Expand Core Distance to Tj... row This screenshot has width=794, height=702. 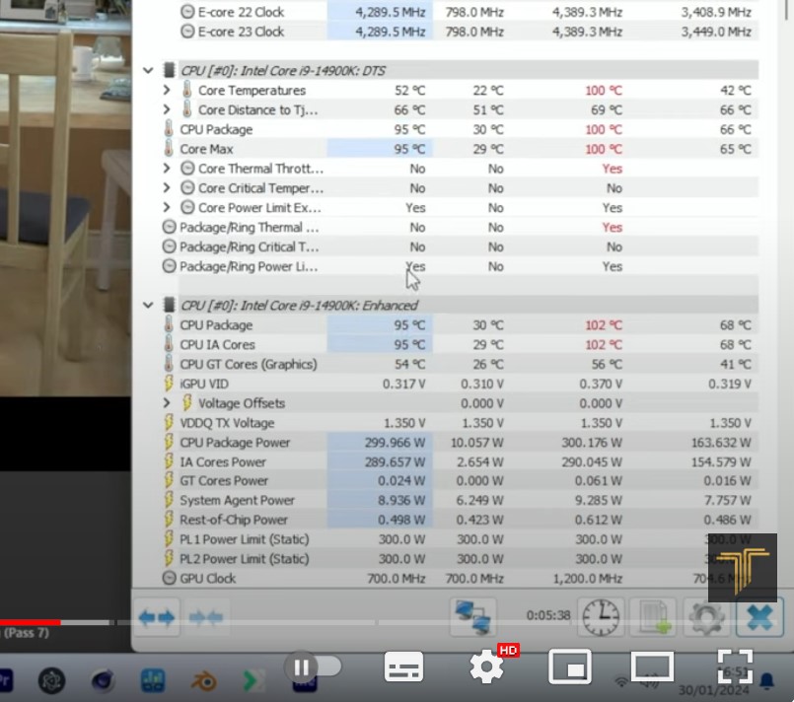166,109
